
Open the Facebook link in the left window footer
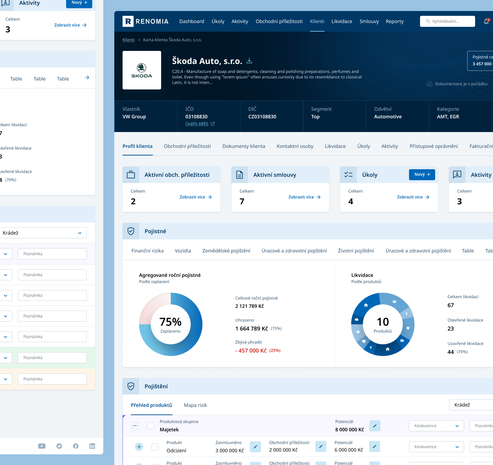tap(76, 446)
